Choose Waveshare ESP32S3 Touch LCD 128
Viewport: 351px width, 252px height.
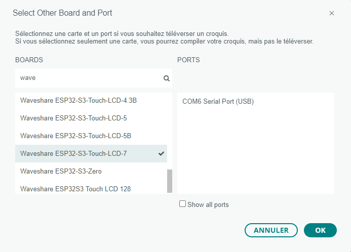click(x=91, y=188)
